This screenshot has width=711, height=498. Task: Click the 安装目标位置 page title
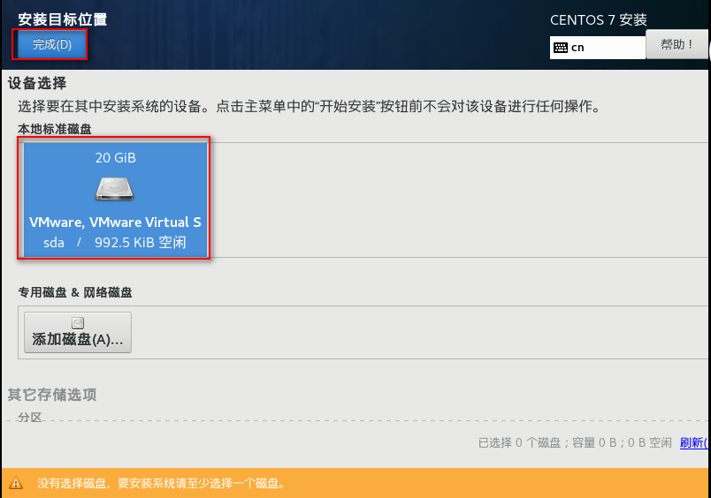coord(62,19)
